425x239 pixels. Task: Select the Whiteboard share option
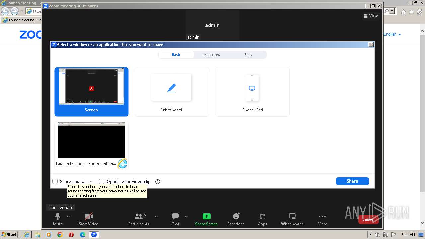point(172,92)
